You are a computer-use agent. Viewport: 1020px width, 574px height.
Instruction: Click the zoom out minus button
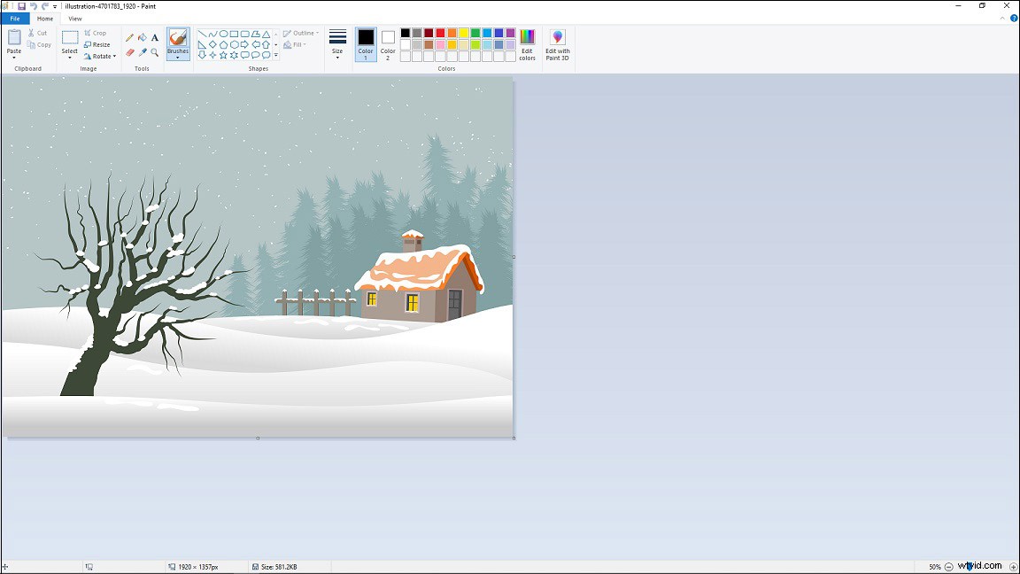coord(948,567)
